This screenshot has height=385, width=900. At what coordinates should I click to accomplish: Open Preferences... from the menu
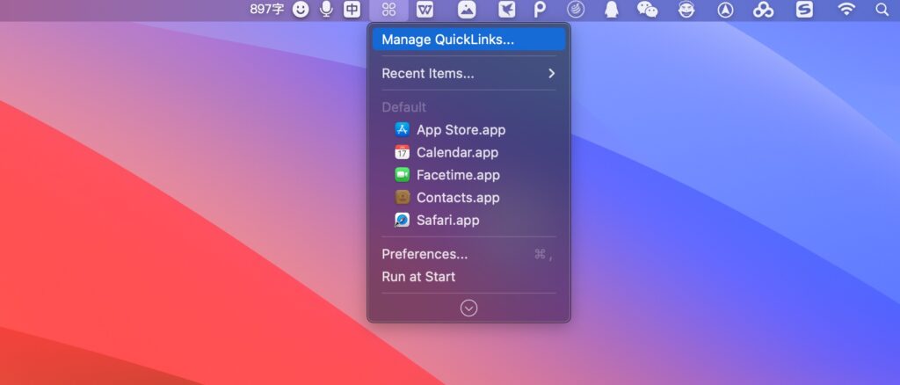[468, 254]
